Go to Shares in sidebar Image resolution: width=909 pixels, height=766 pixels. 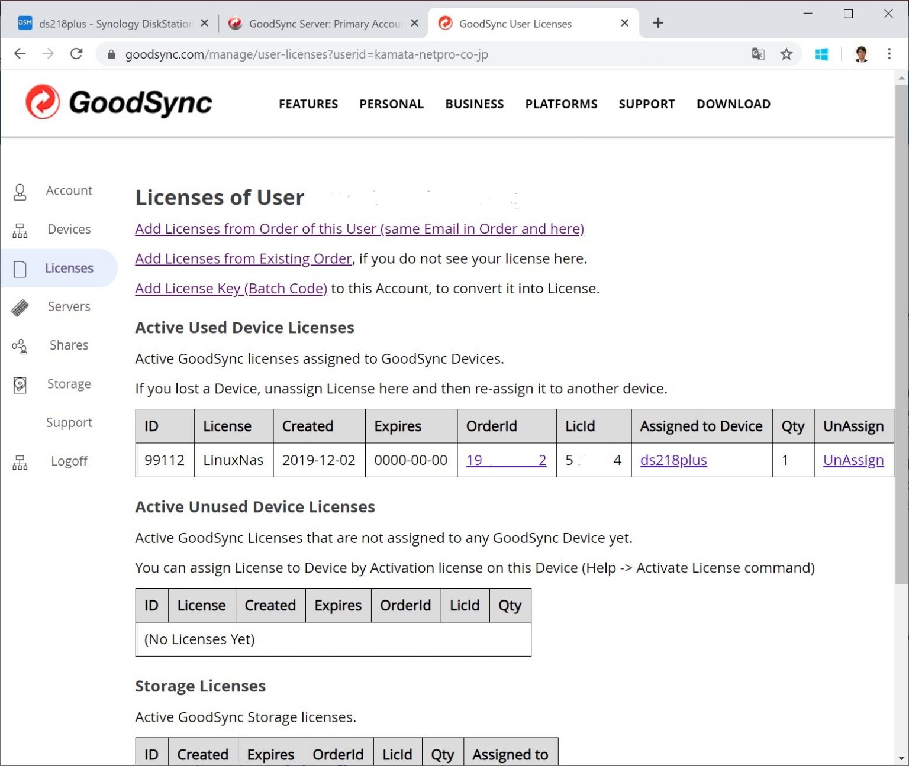click(x=69, y=345)
